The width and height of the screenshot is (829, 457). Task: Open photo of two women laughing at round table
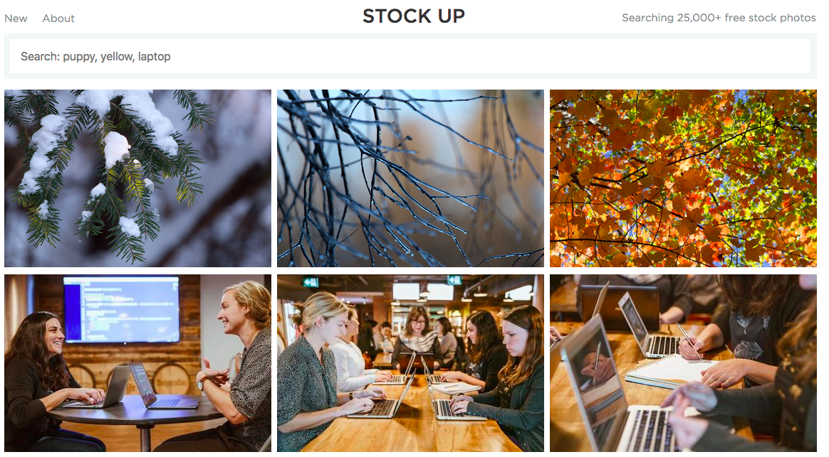tap(137, 363)
